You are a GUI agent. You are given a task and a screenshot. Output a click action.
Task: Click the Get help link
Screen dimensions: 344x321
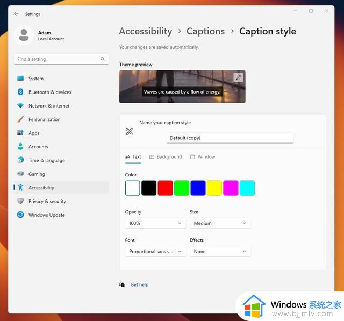click(x=139, y=284)
